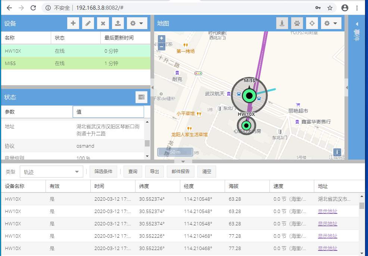Toggle the crosshair device centering button
Image resolution: width=368 pixels, height=256 pixels.
pyautogui.click(x=312, y=23)
